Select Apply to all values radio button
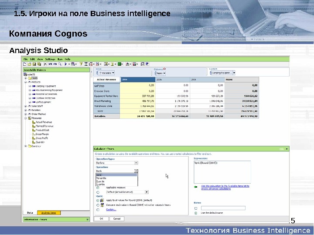This screenshot has width=314, height=235. (98, 200)
